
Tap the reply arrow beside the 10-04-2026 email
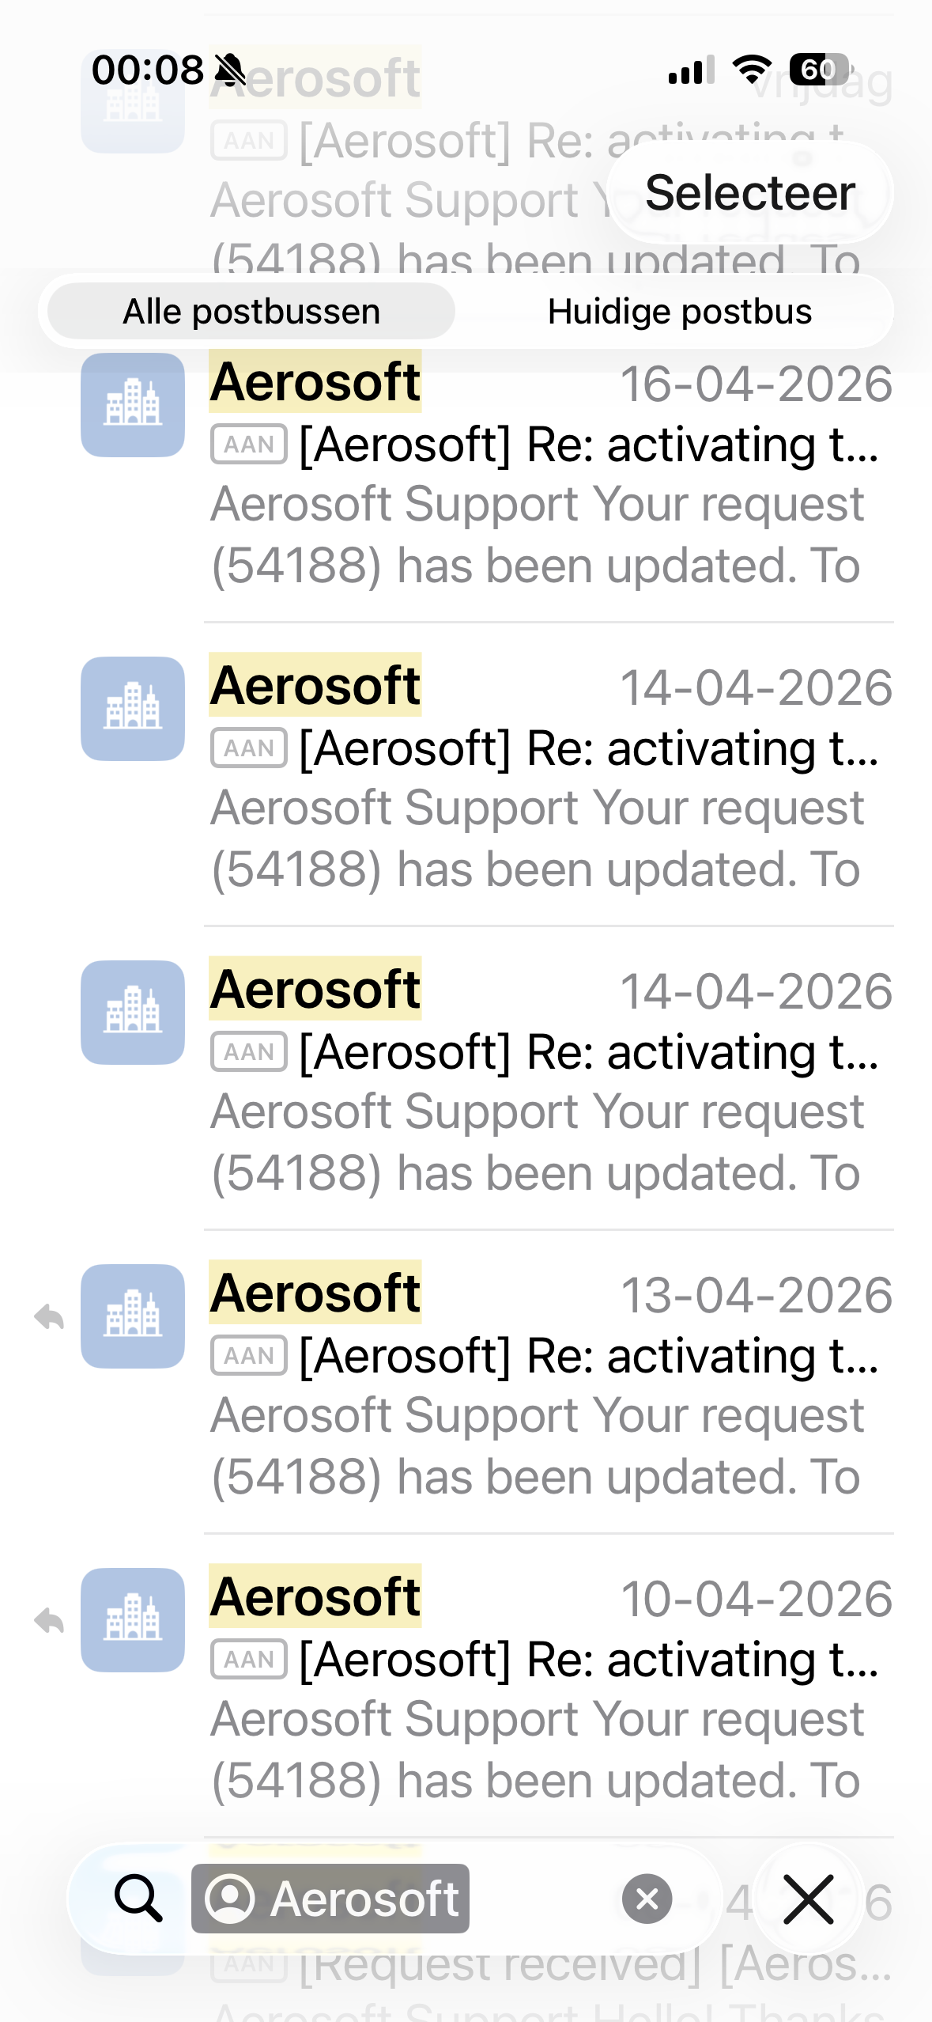tap(49, 1620)
